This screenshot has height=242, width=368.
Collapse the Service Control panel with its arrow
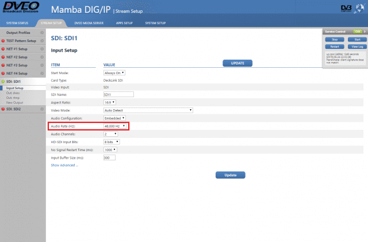pyautogui.click(x=365, y=32)
